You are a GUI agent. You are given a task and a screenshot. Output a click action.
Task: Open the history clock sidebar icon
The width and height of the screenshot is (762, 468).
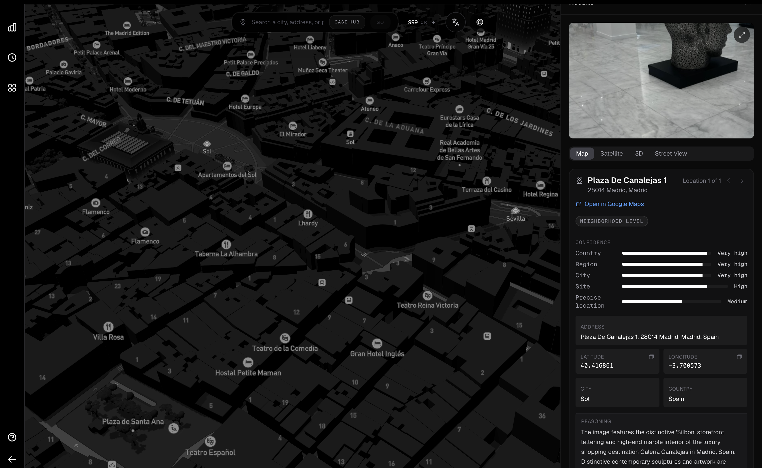click(12, 57)
